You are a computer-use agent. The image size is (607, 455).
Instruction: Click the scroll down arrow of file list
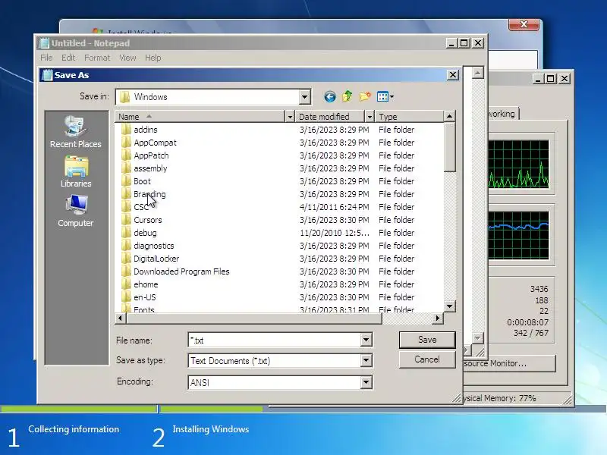tap(449, 306)
